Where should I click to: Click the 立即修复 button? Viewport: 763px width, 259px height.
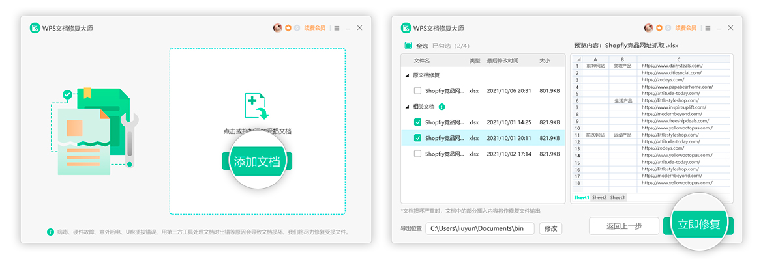point(698,225)
